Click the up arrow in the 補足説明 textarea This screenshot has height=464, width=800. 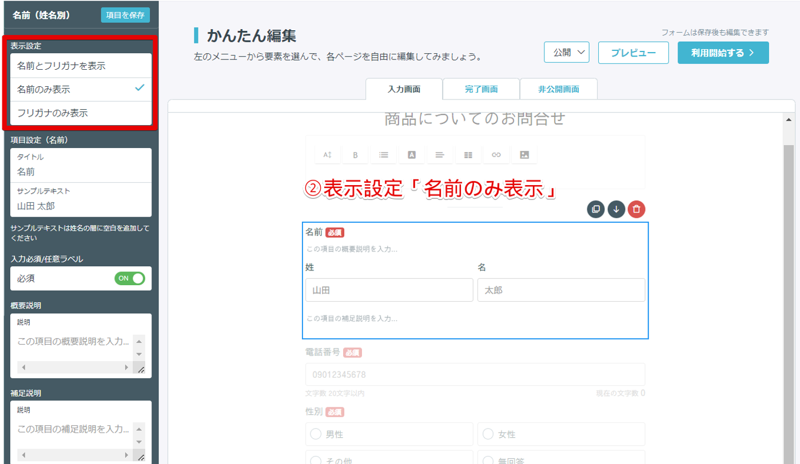click(140, 429)
